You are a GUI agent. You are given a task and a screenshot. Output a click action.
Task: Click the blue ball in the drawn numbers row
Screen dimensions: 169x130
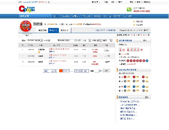tap(147, 61)
